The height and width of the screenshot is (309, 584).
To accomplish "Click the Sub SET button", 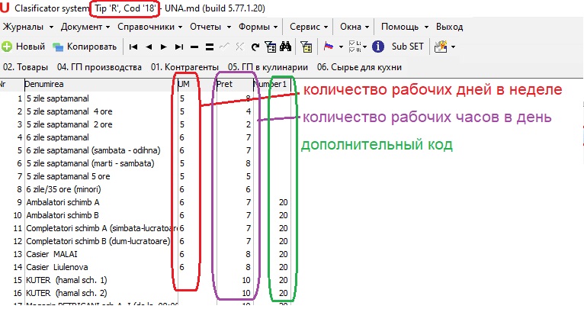I will 407,47.
